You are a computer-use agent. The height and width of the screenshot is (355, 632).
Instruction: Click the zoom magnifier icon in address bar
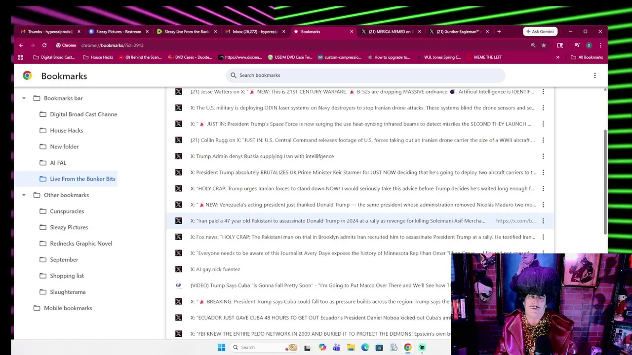pyautogui.click(x=533, y=45)
